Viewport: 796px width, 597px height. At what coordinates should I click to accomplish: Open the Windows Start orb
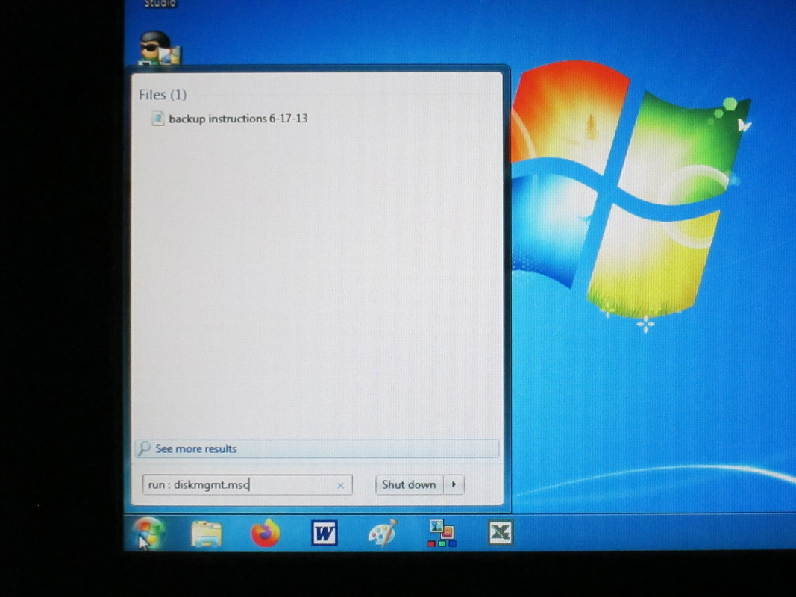(x=148, y=533)
